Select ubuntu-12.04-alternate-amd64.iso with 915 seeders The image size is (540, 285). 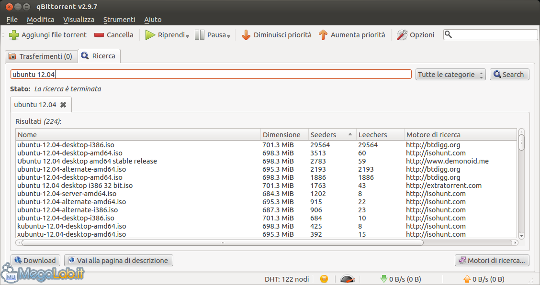(x=266, y=202)
